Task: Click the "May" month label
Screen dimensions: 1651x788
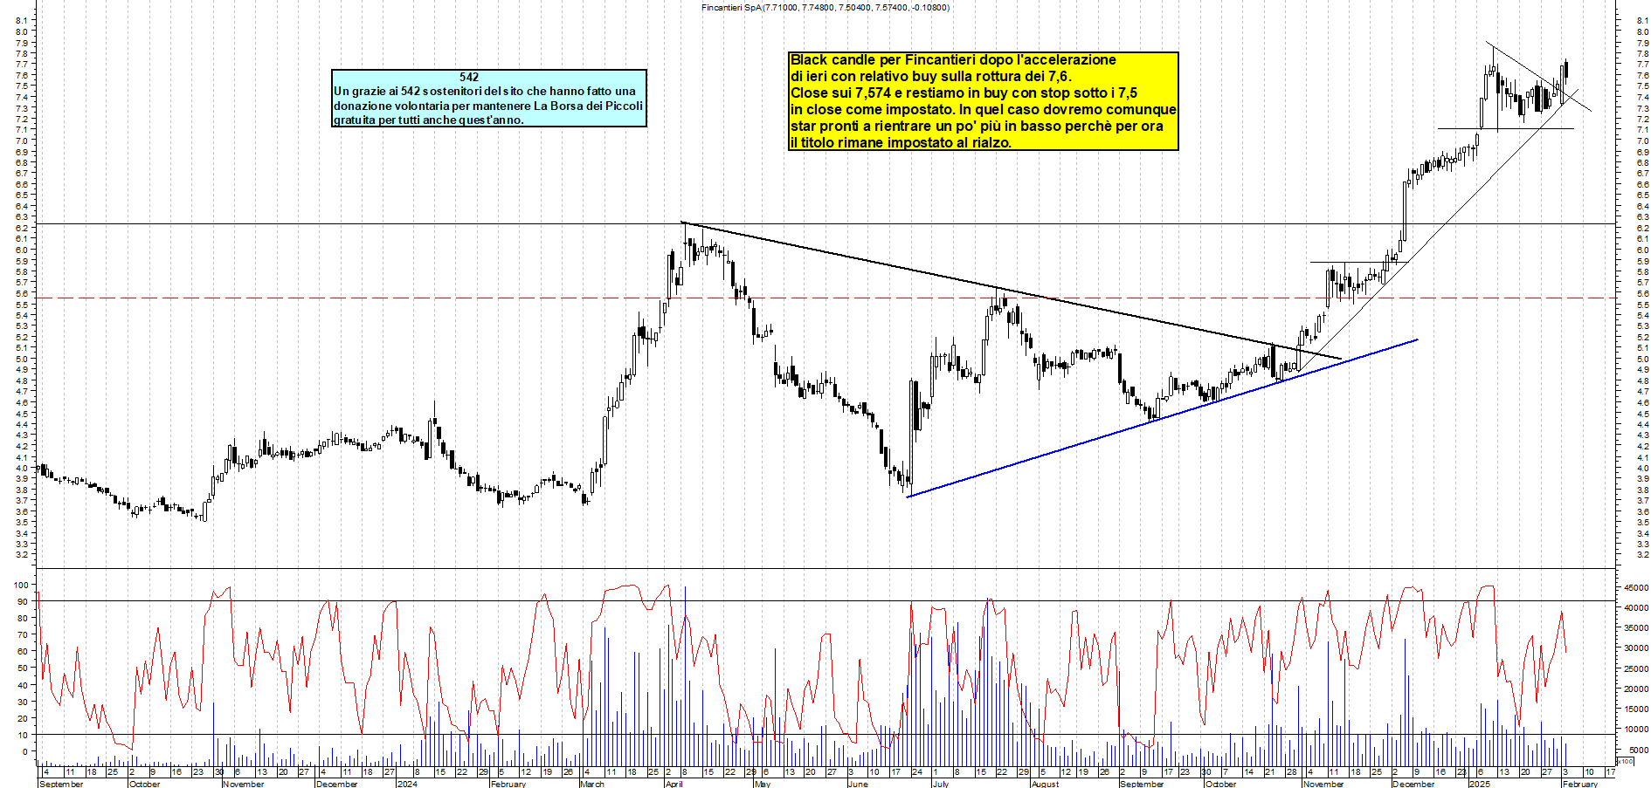Action: (763, 784)
